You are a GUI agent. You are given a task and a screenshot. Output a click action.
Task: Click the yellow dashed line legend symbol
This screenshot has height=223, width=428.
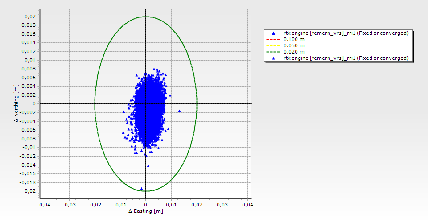(274, 46)
